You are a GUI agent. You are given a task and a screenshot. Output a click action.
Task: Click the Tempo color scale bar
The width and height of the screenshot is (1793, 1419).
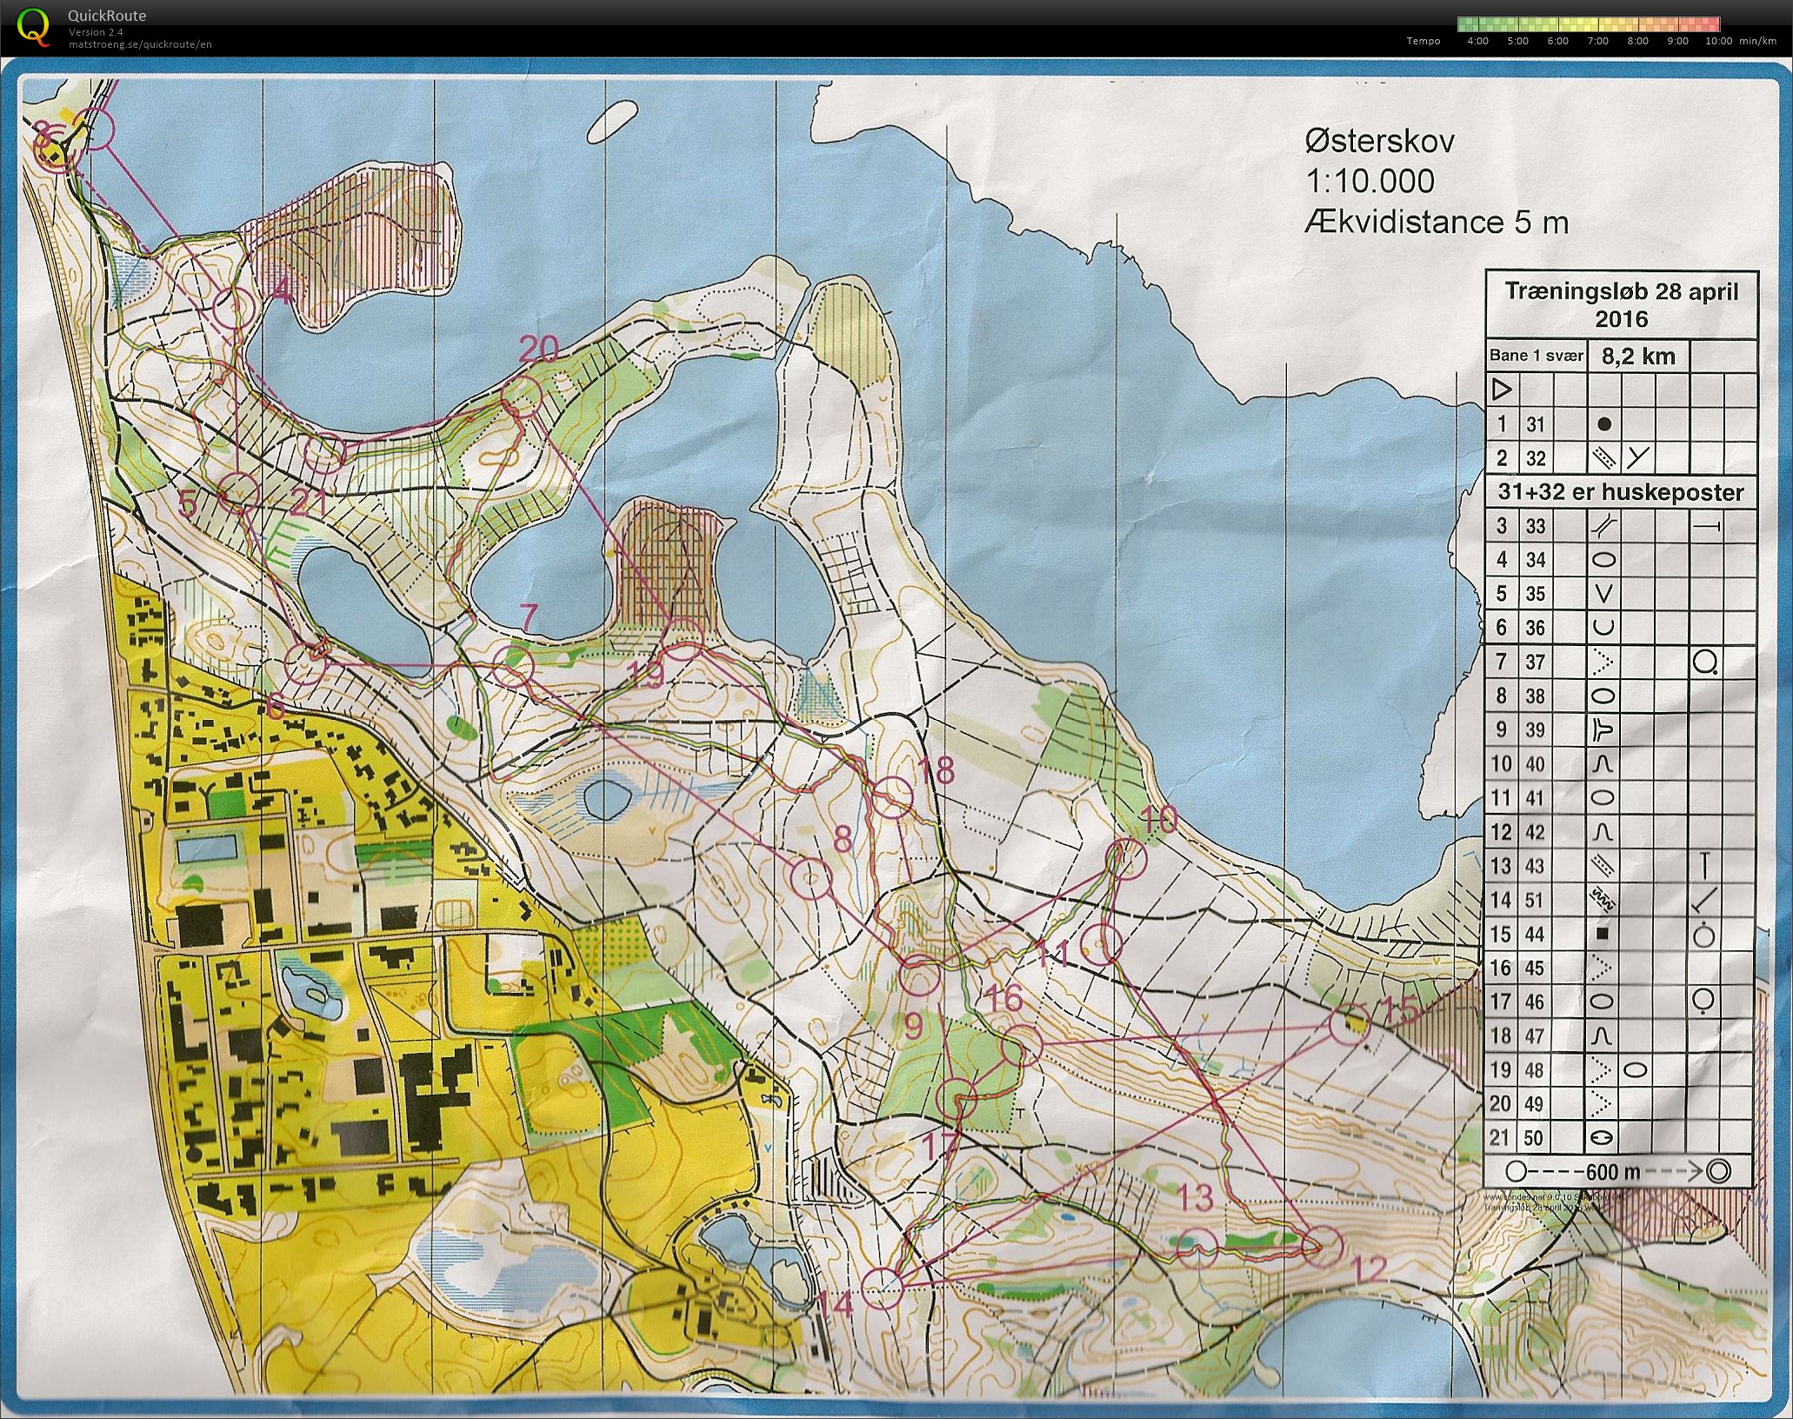coord(1588,24)
